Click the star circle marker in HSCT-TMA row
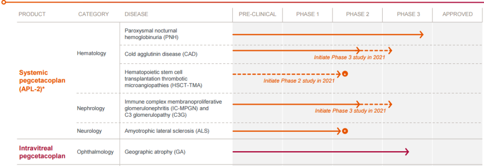Image resolution: width=484 pixels, height=166 pixels. pyautogui.click(x=345, y=74)
